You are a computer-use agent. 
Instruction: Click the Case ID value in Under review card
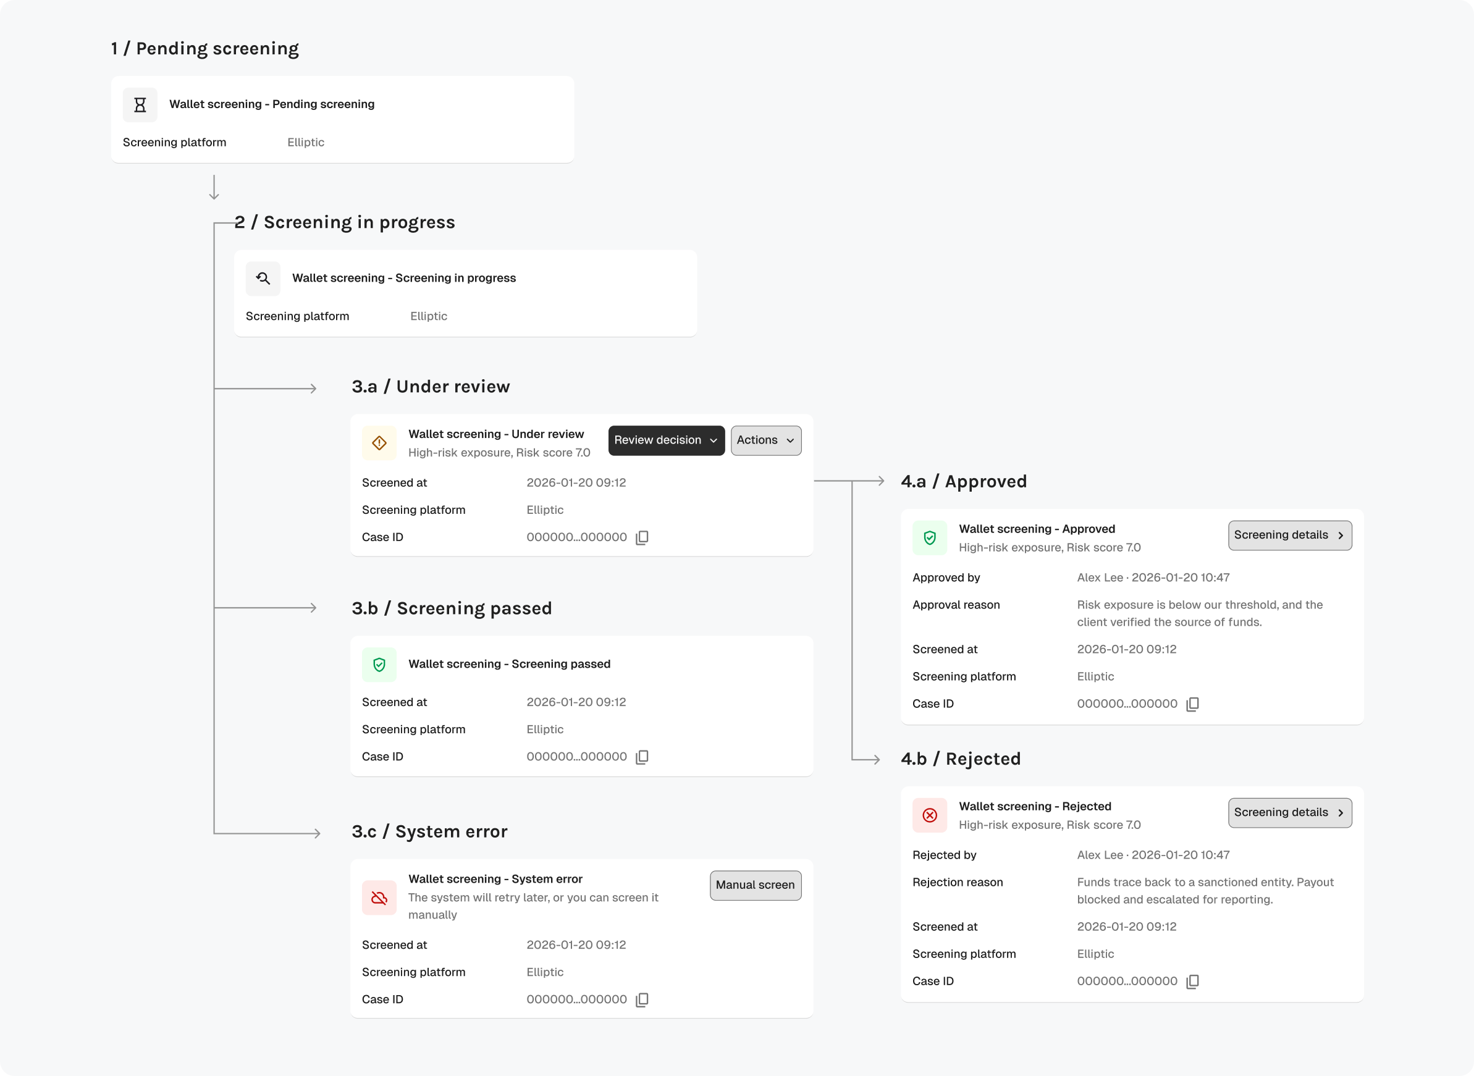click(576, 537)
